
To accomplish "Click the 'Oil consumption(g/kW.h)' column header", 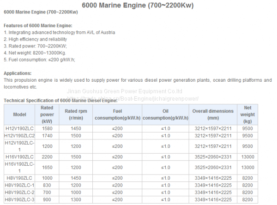I will (166, 114).
